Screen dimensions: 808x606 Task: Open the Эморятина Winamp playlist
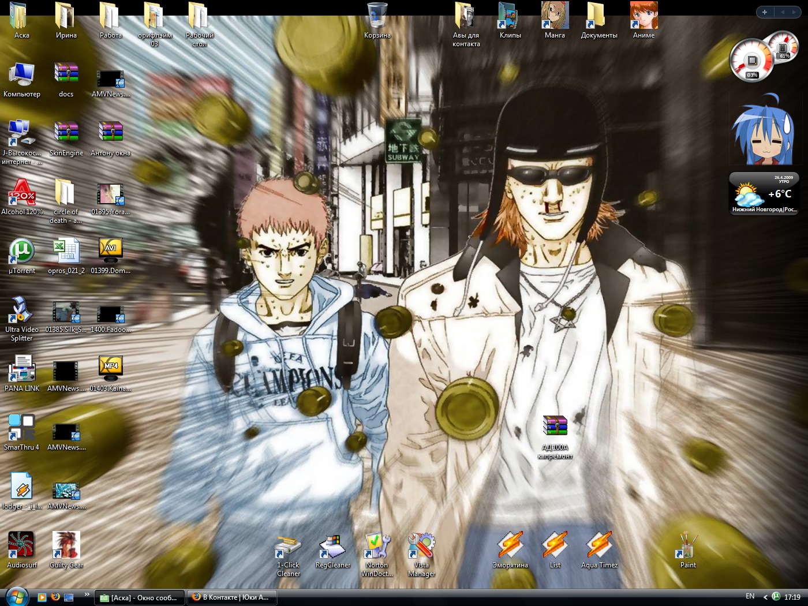point(510,545)
